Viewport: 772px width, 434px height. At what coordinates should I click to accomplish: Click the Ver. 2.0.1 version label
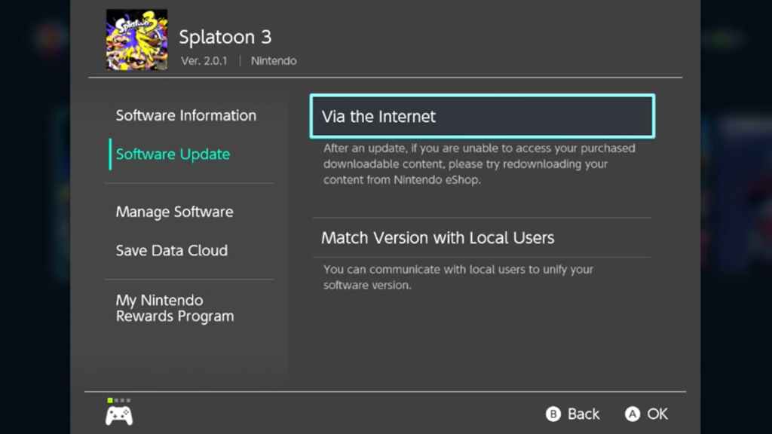204,61
